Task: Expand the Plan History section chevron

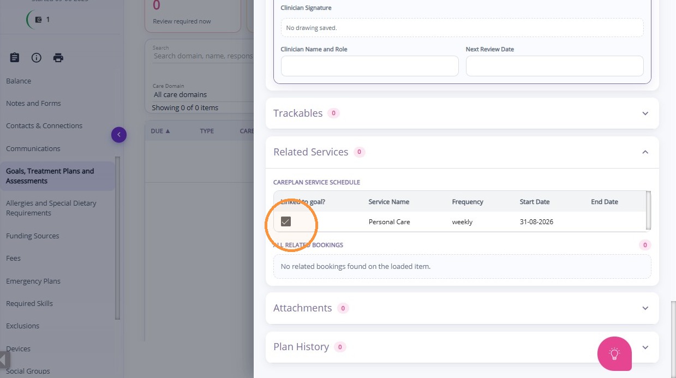Action: [x=645, y=347]
